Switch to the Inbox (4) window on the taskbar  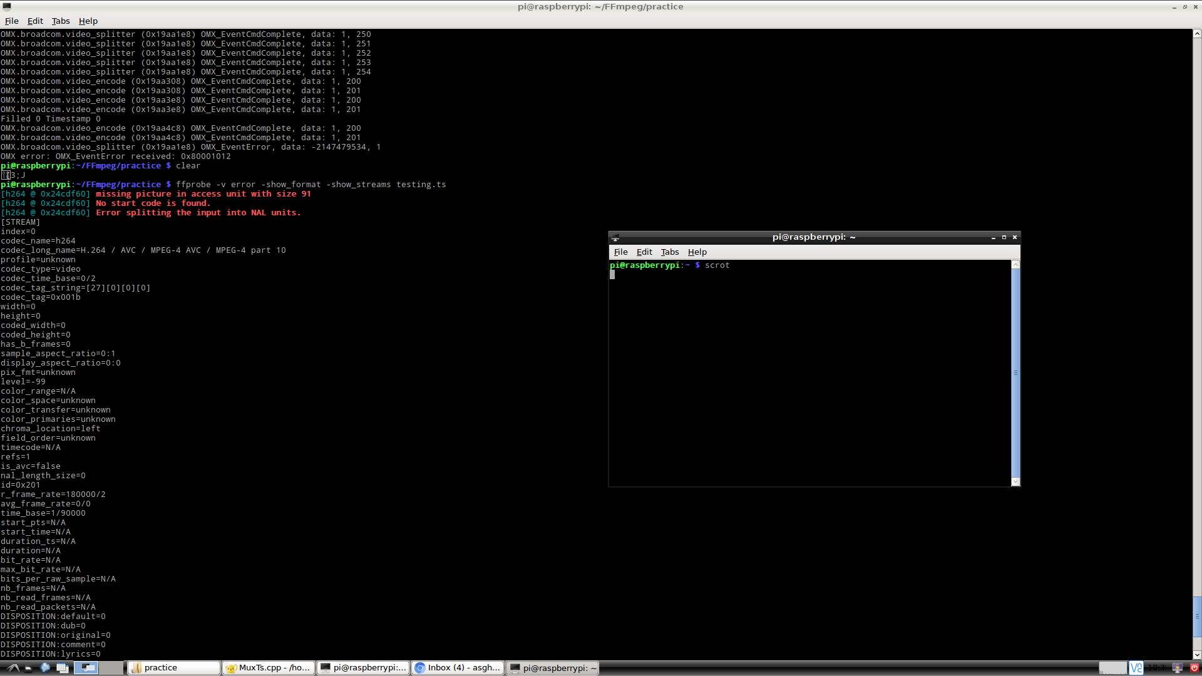(458, 668)
